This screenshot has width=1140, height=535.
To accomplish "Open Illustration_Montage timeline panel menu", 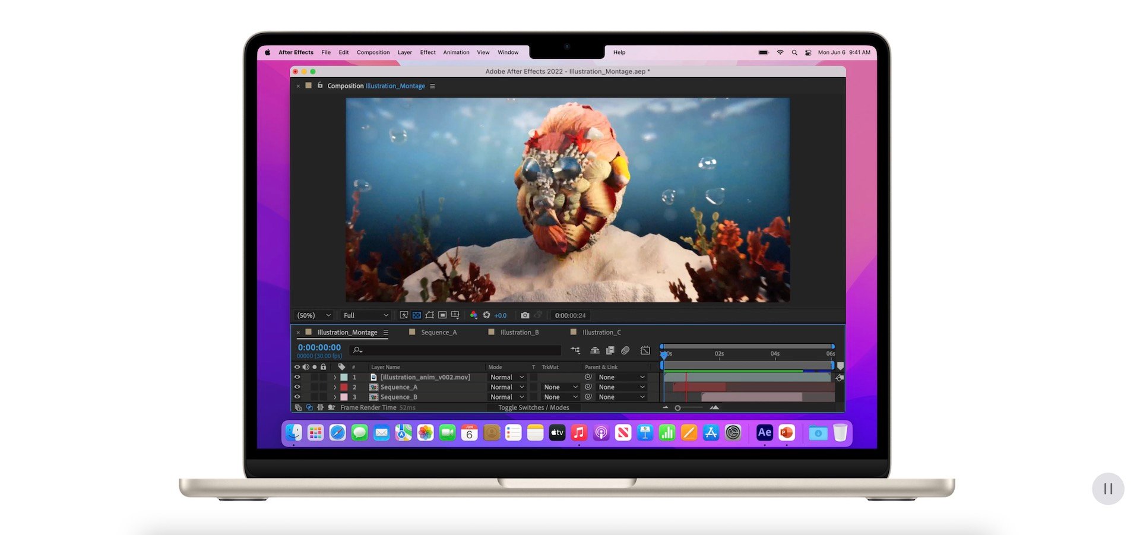I will pyautogui.click(x=386, y=333).
